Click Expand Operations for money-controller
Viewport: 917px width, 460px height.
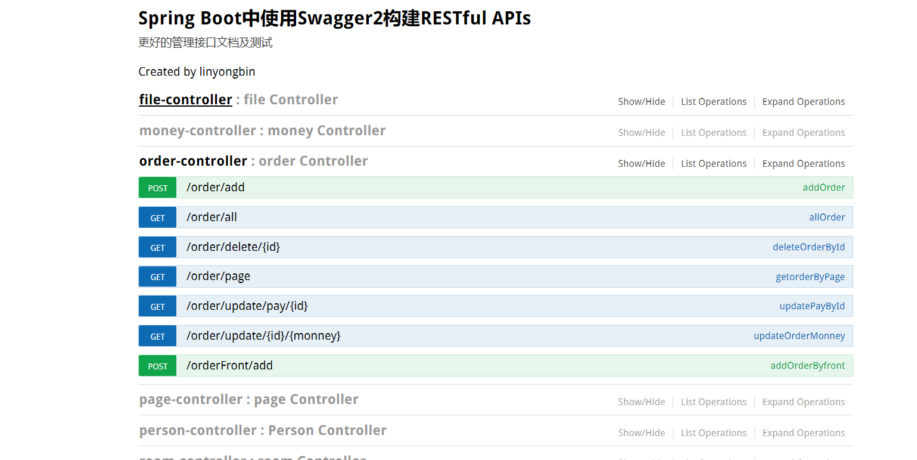coord(804,133)
